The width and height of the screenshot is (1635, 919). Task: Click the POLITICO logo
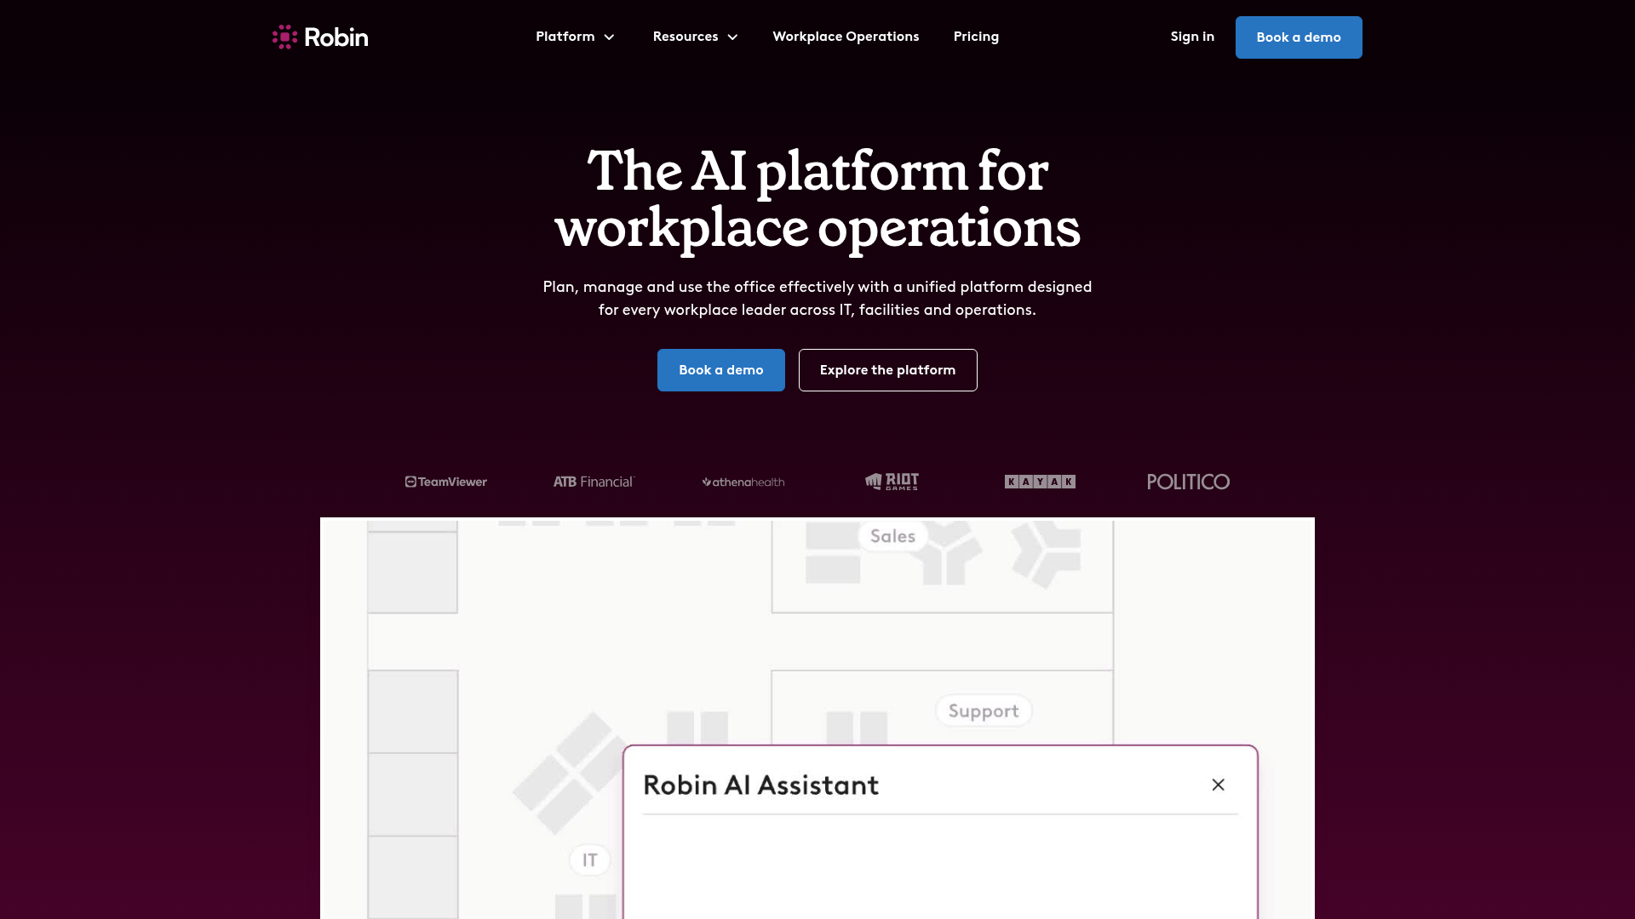click(x=1188, y=482)
